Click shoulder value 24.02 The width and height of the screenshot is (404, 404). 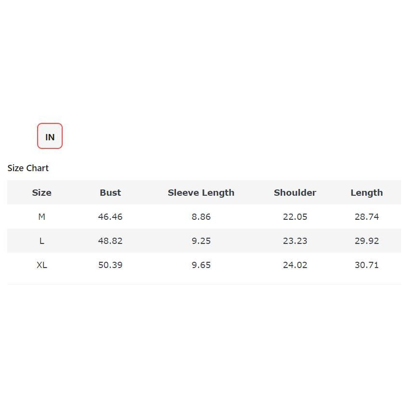click(x=295, y=265)
